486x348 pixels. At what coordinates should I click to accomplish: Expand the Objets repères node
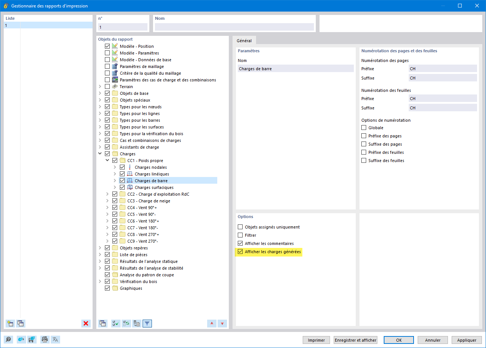pyautogui.click(x=100, y=248)
